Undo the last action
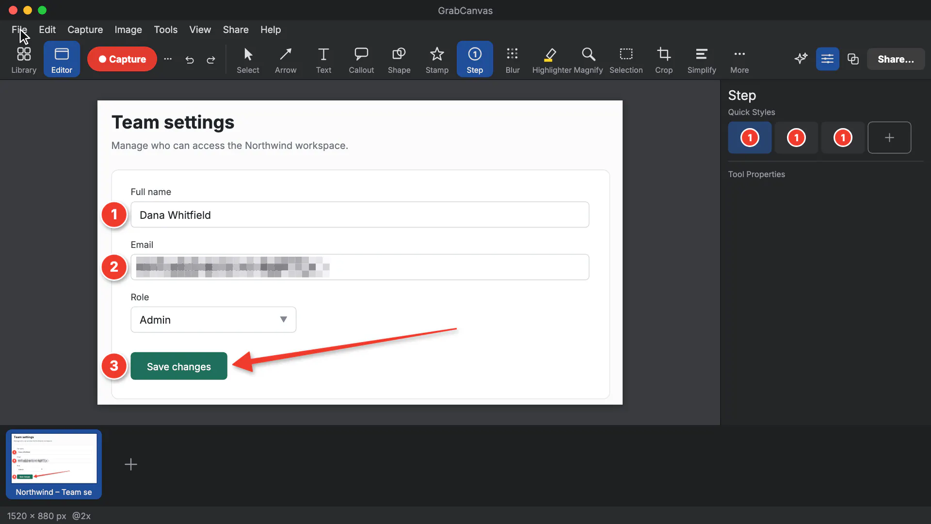 point(190,60)
